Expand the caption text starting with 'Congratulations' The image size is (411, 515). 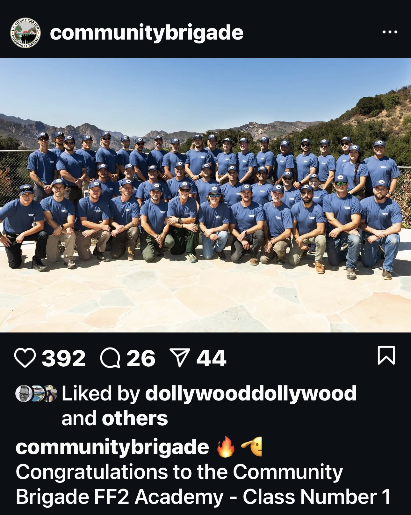click(203, 484)
